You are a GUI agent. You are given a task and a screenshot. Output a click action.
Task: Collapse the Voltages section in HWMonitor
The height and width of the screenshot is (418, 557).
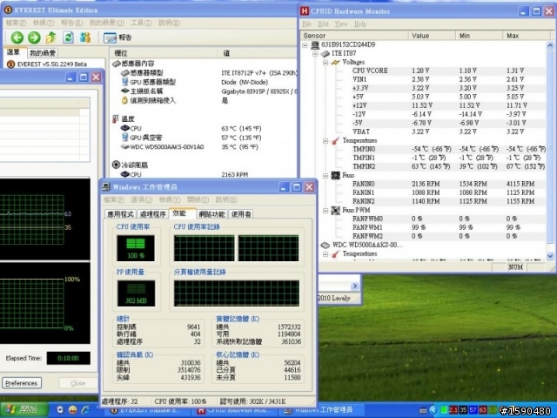click(x=325, y=63)
